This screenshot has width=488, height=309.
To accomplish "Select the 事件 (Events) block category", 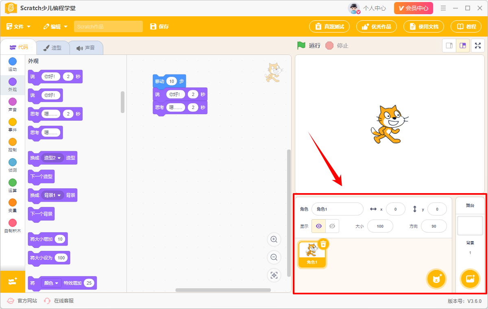I will tap(13, 125).
